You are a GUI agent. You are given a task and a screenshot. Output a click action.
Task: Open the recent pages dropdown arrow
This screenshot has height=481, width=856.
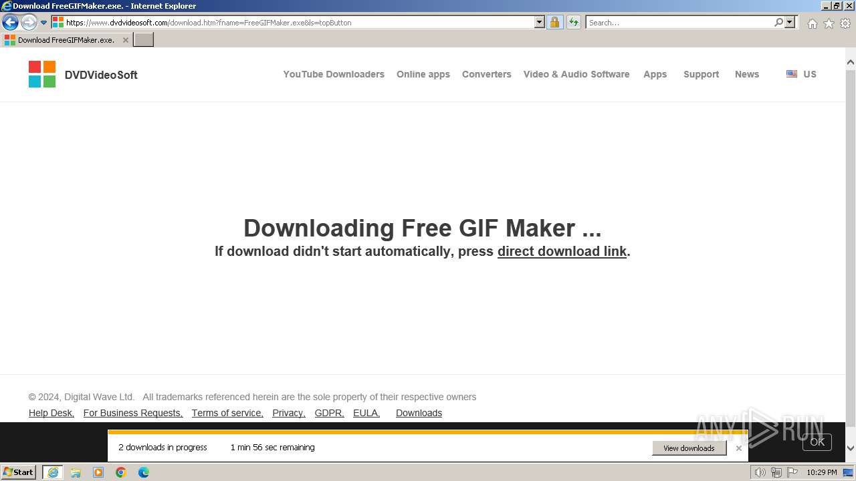pos(44,23)
